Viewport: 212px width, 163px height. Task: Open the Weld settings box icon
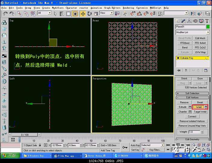(206, 107)
